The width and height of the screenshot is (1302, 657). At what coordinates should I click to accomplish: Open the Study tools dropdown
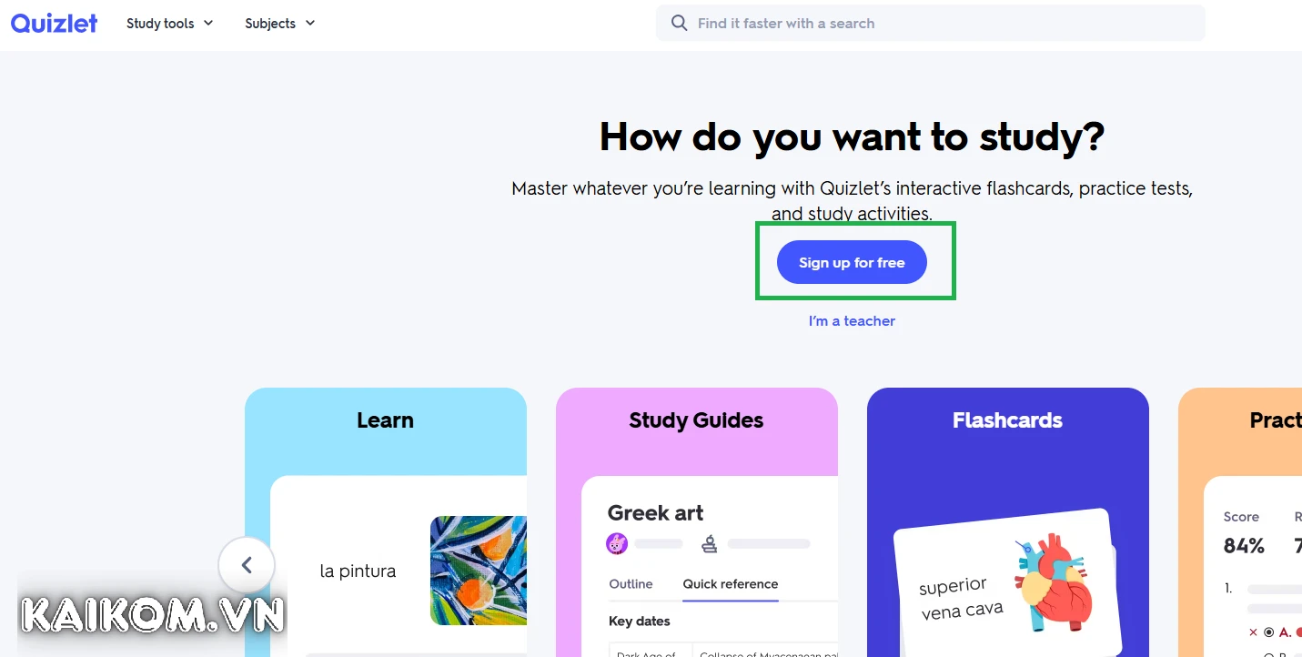[x=169, y=24]
